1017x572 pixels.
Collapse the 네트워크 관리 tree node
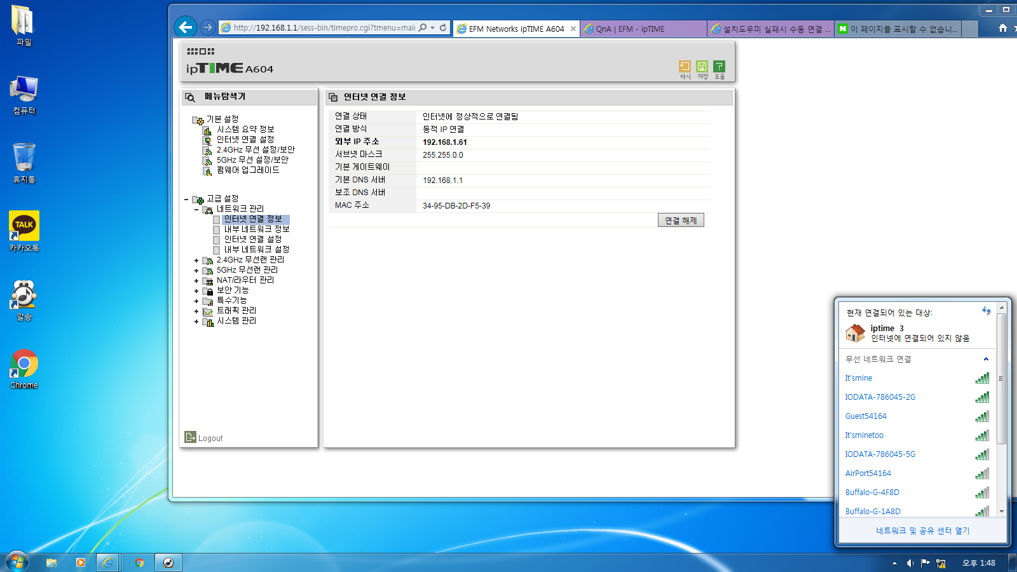coord(196,210)
